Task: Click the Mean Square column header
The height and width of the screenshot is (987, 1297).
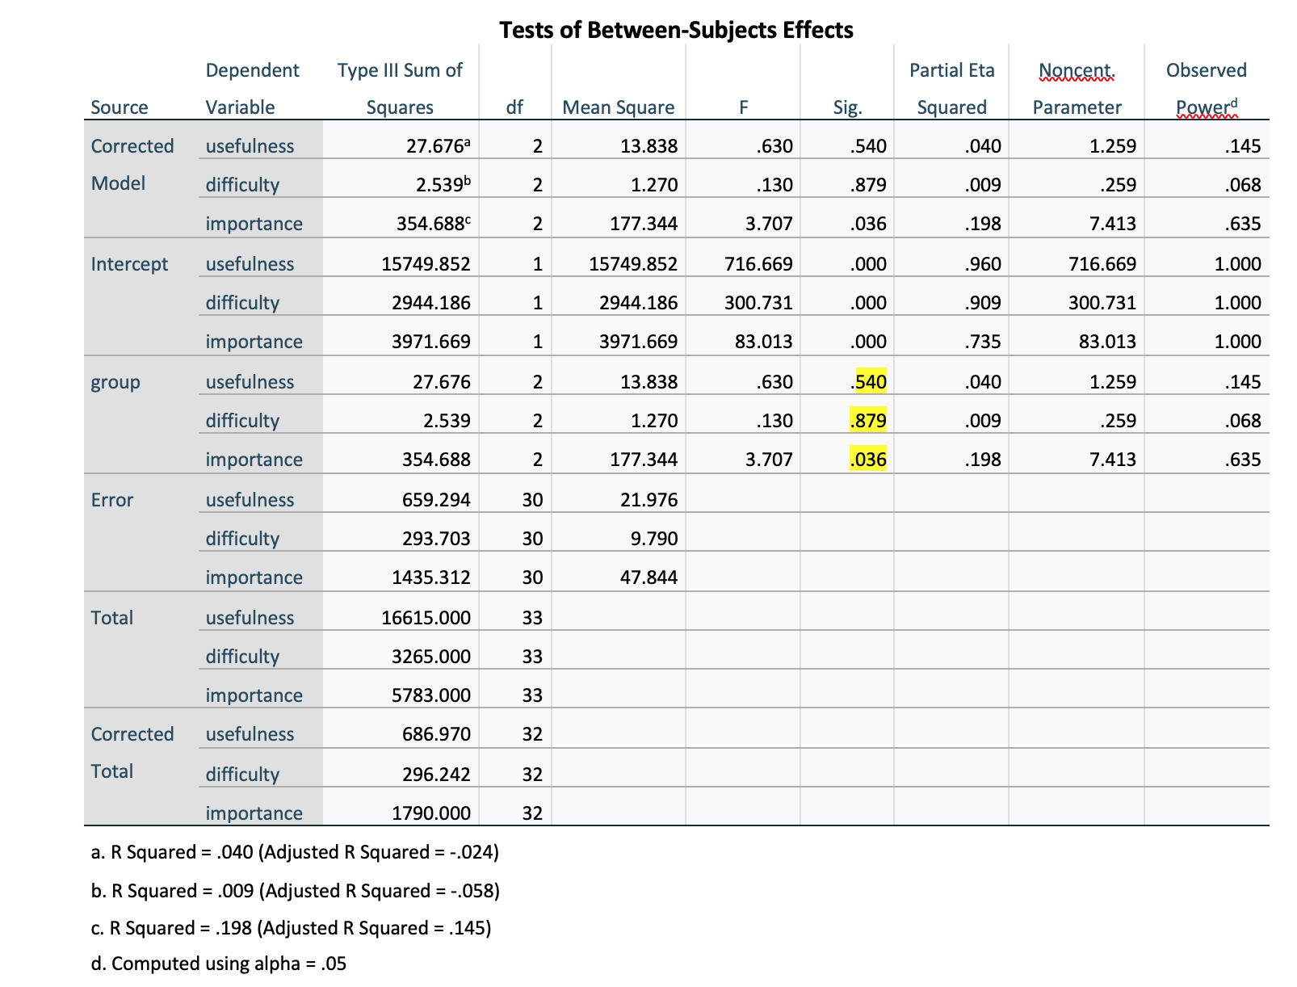Action: point(619,107)
